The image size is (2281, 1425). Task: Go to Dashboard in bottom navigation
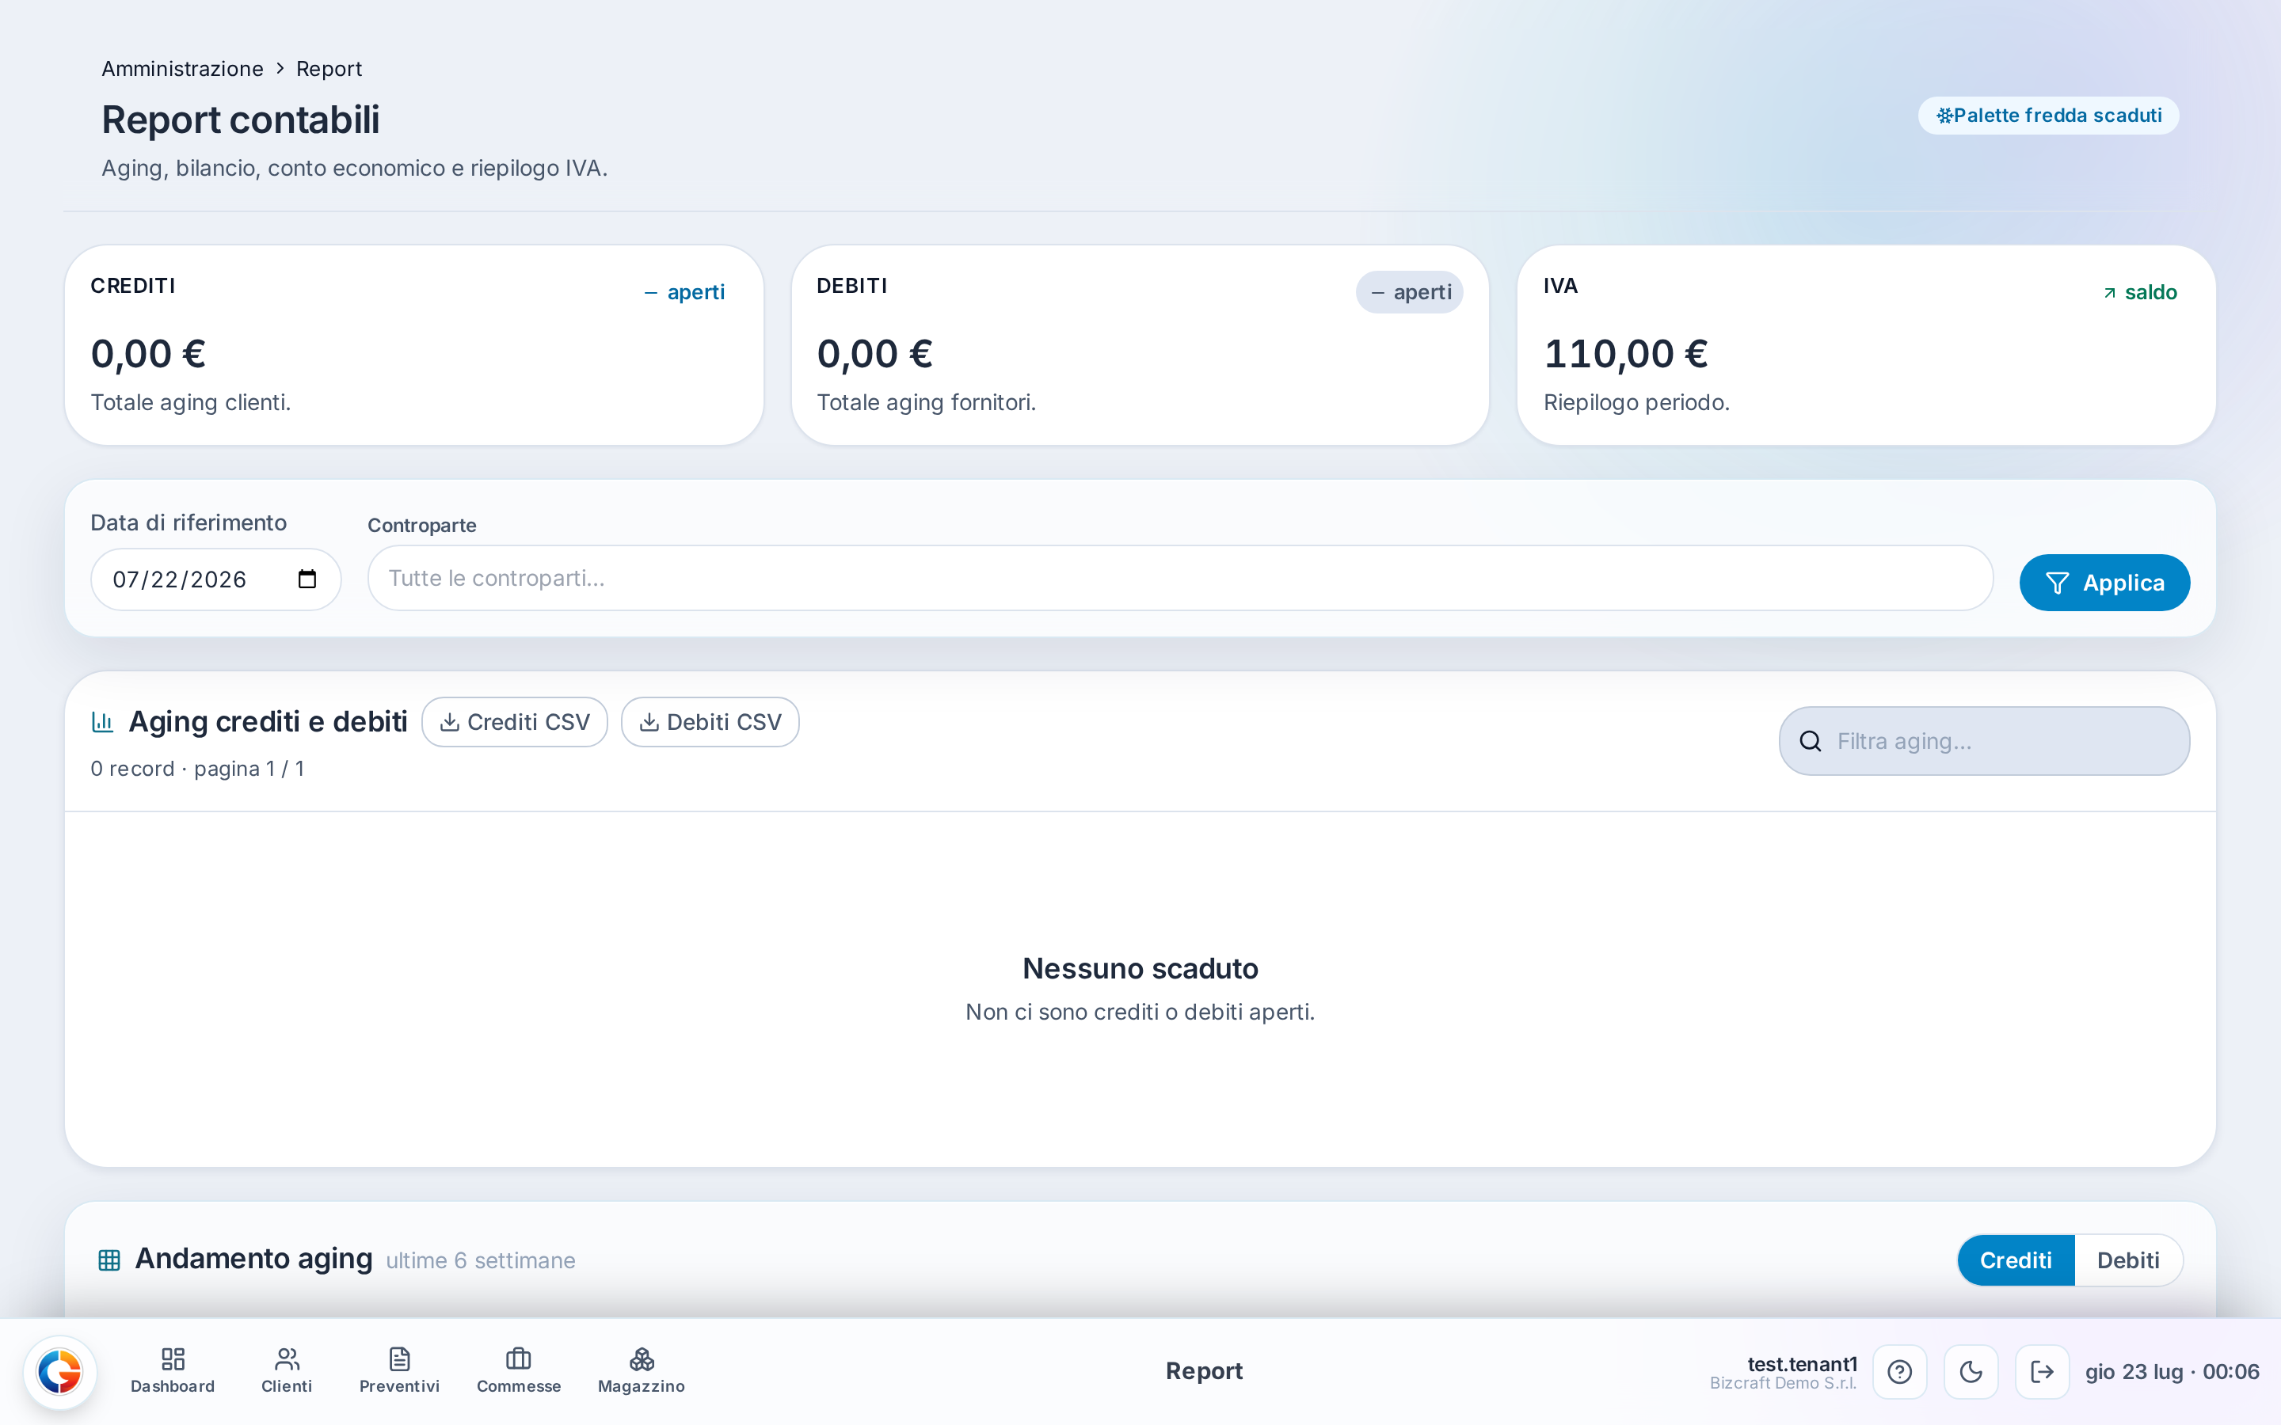click(x=173, y=1371)
